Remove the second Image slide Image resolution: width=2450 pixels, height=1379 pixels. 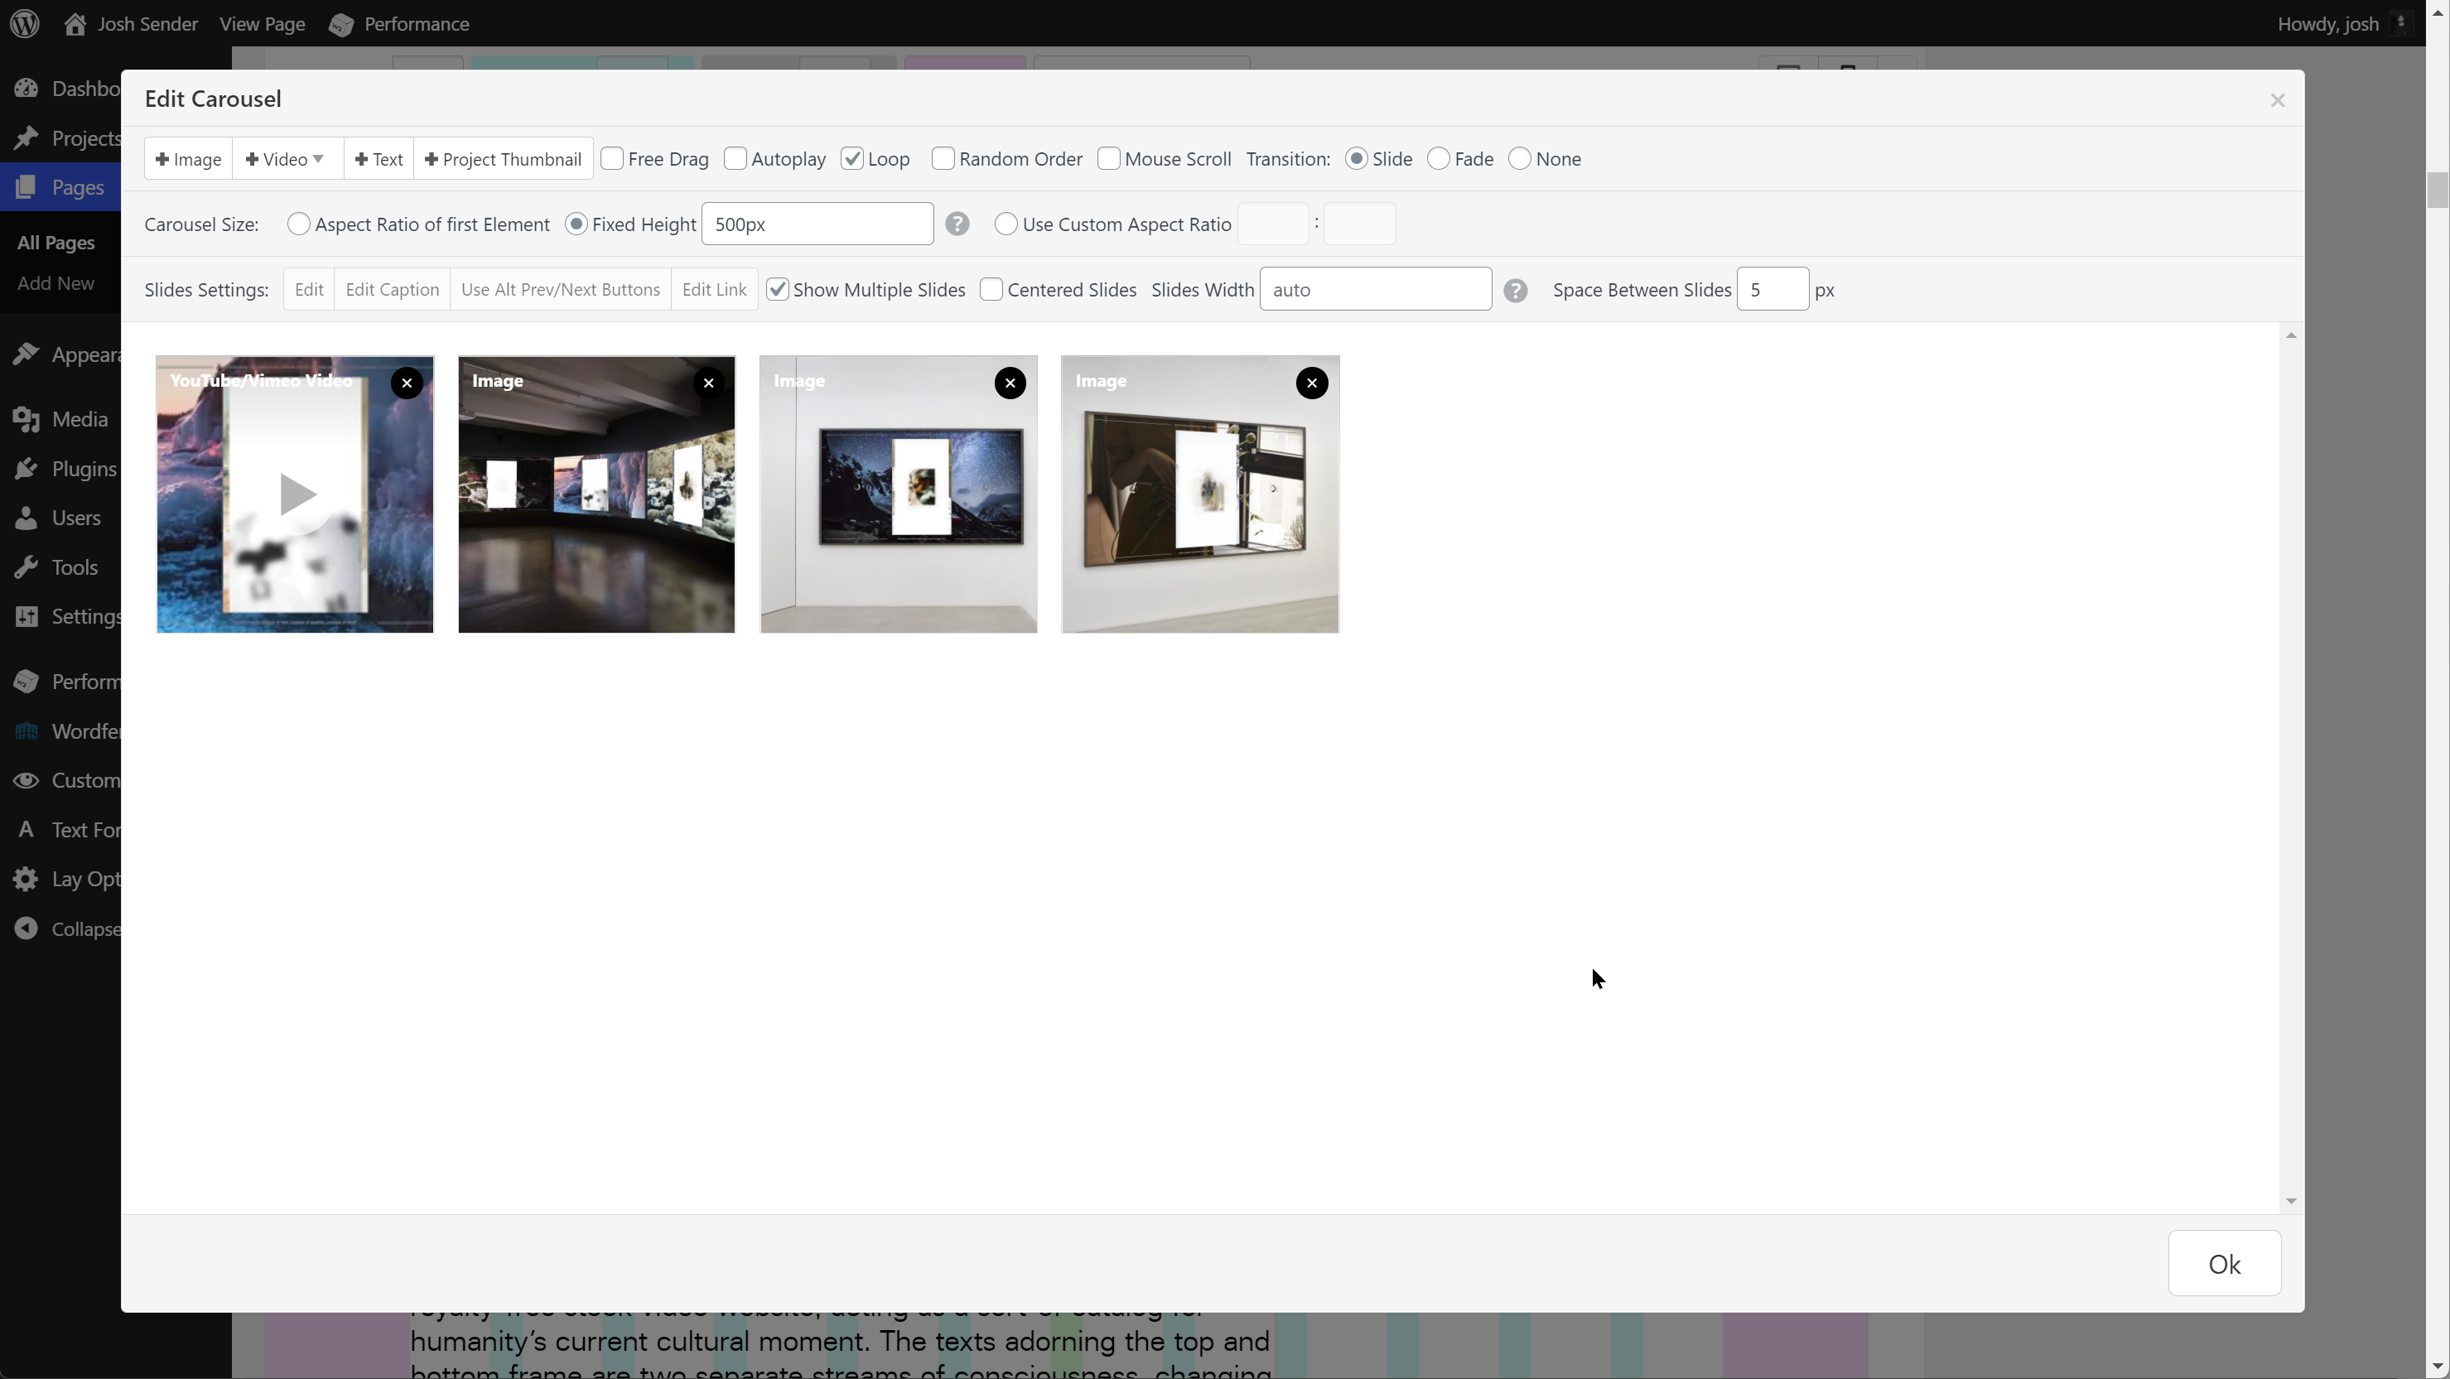tap(1010, 383)
